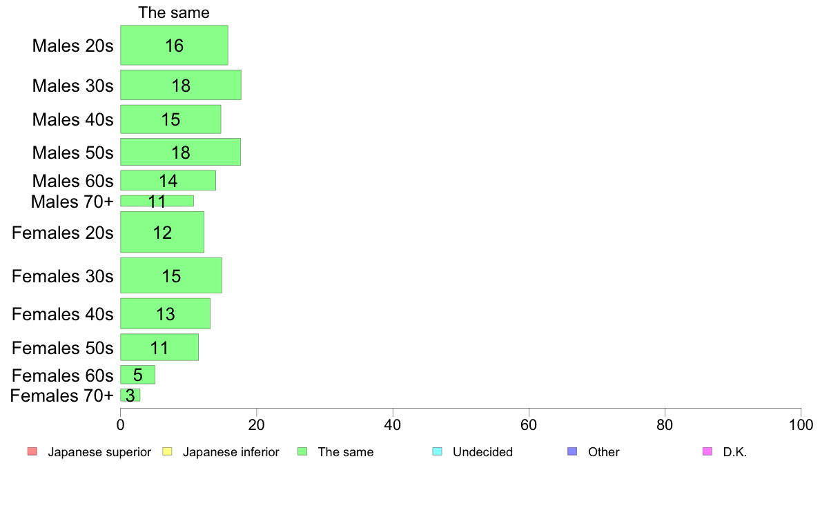Click the cyan Undecided legend swatch
Image resolution: width=820 pixels, height=508 pixels.
tap(437, 451)
